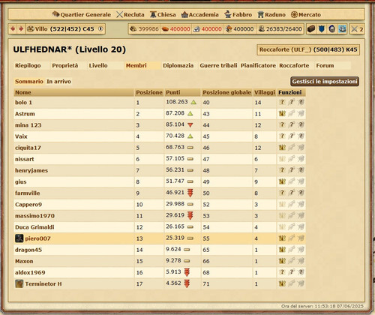Go to previous village with left red arrow
The width and height of the screenshot is (375, 315).
[x=13, y=29]
